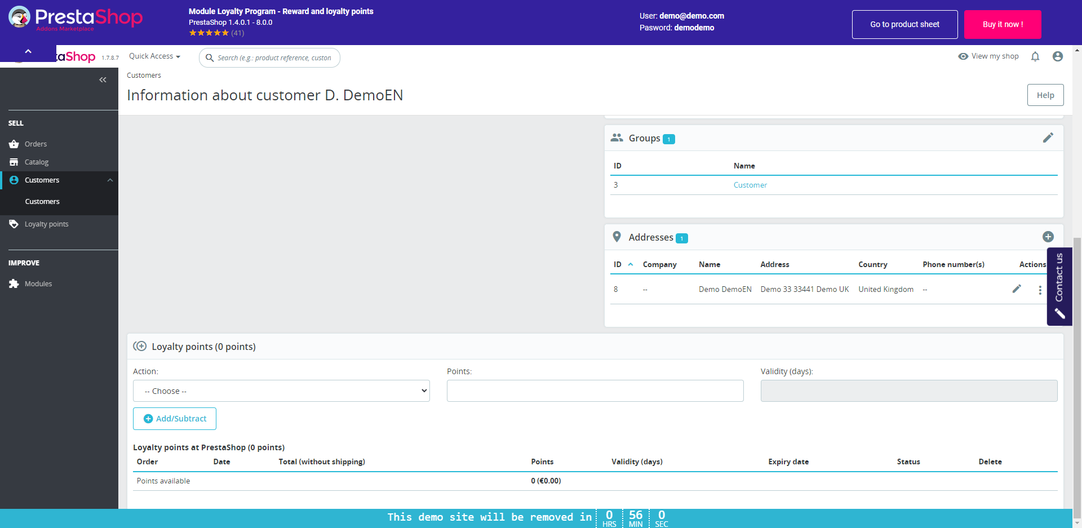Click the Customers person icon in sidebar
The image size is (1082, 528).
14,180
